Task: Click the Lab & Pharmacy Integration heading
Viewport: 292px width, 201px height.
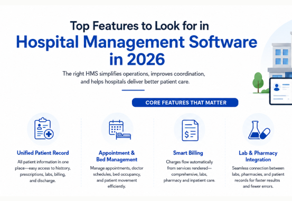Action: (x=258, y=156)
